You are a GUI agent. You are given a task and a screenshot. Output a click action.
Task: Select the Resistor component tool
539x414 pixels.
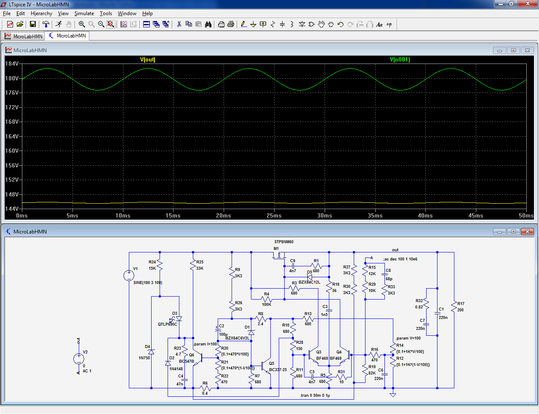[273, 24]
